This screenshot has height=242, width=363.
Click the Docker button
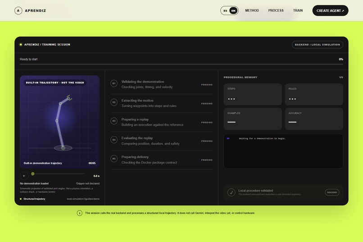coord(332,192)
